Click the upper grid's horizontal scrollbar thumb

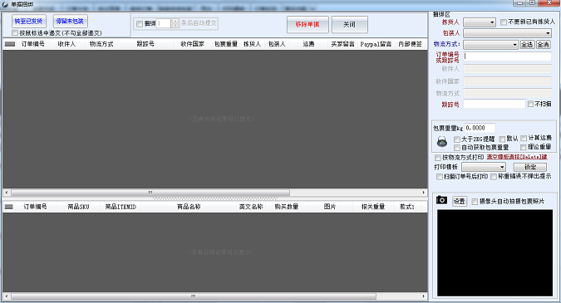point(150,193)
